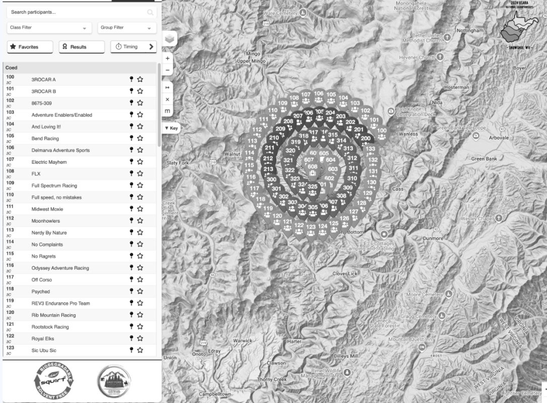The width and height of the screenshot is (547, 403).
Task: Zoom out on the map
Action: (x=168, y=70)
